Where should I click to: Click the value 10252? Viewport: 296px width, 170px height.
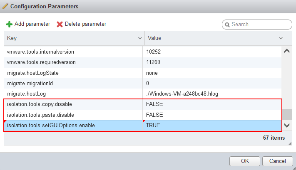153,52
